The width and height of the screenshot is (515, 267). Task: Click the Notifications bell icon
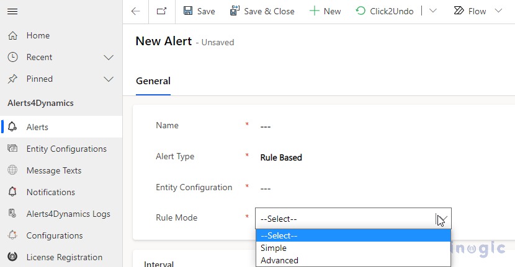[x=12, y=191]
